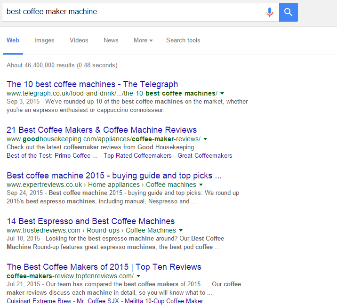
Task: Follow the 'Cuisinart Extreme Brew' sitelink
Action: click(39, 301)
